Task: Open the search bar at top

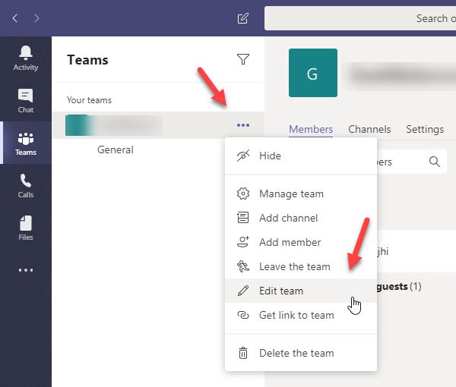Action: (x=360, y=18)
